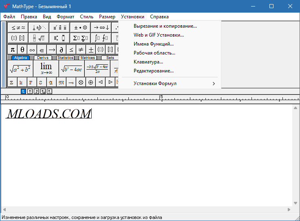
Task: Select the right-aligned tab stop button
Action: [36, 92]
